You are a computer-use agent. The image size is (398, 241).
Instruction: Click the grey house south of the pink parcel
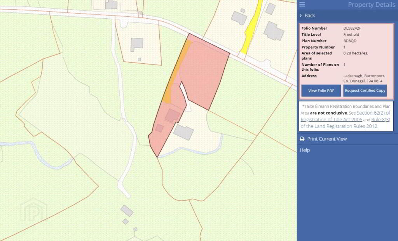point(183,132)
